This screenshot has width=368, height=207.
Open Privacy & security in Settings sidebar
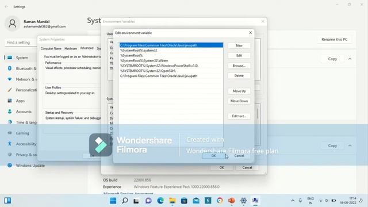21,155
